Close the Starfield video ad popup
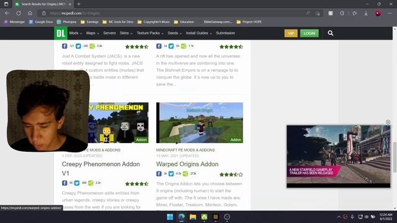The height and width of the screenshot is (223, 397). click(388, 122)
